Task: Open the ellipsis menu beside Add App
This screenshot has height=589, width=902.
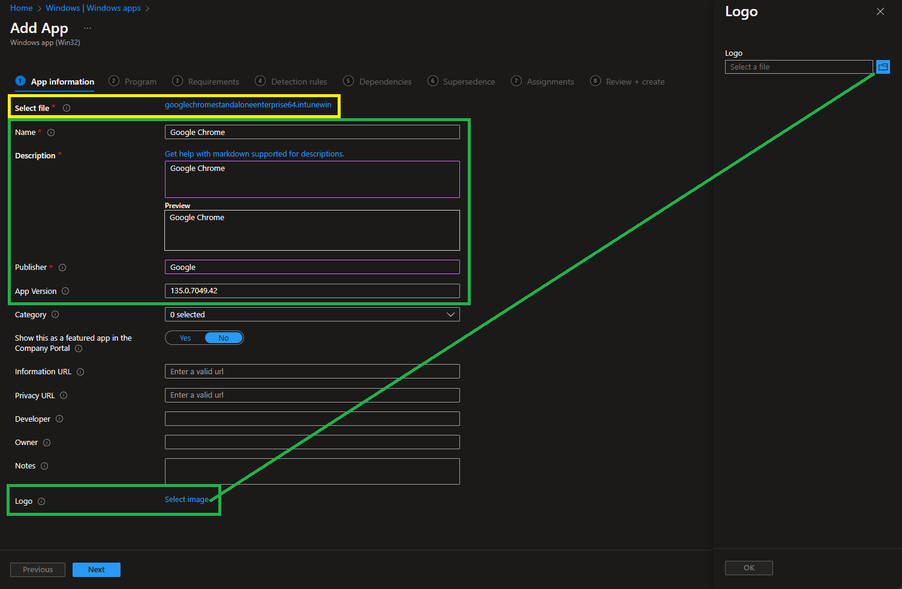Action: (88, 28)
